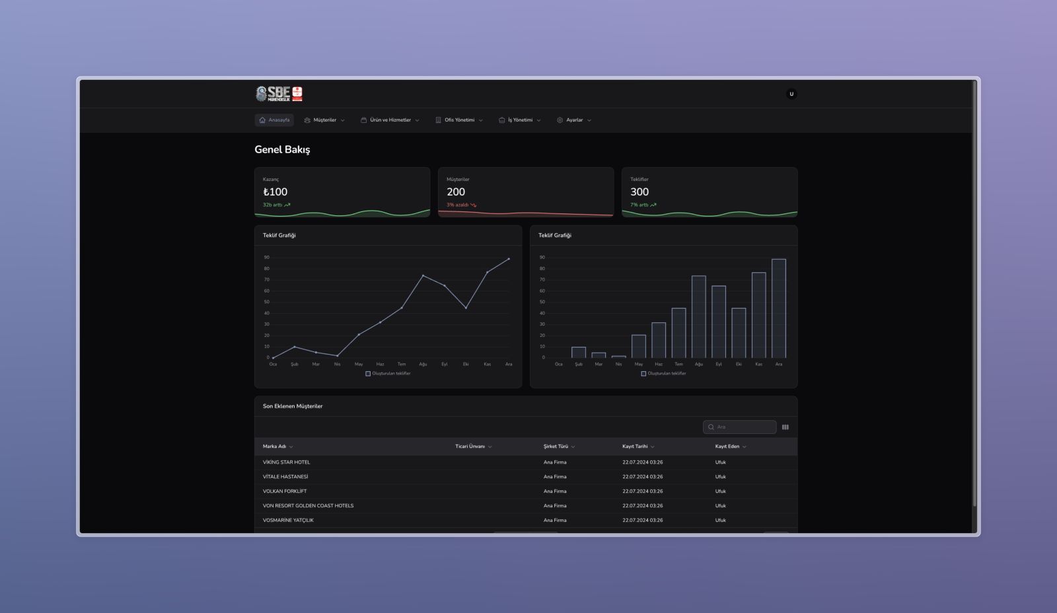Viewport: 1057px width, 613px height.
Task: Select the VİKİNG STAR HOTEL row
Action: click(287, 462)
